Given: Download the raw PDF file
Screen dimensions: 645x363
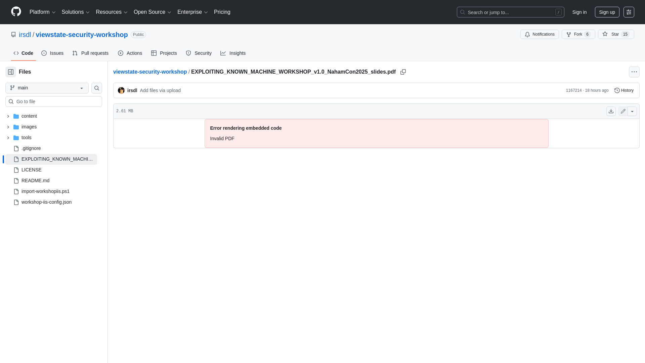Looking at the screenshot, I should [x=611, y=111].
